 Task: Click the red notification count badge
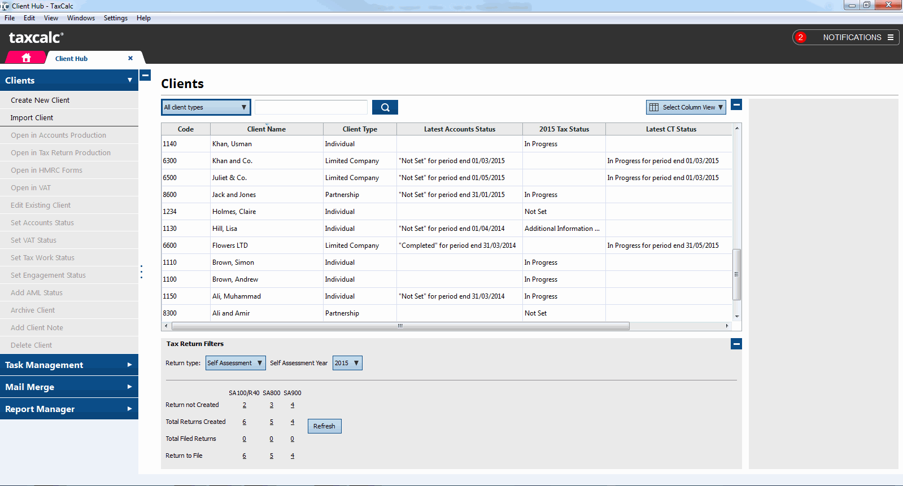point(800,37)
